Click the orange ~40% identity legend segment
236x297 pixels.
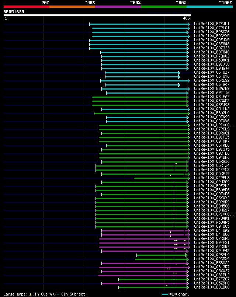72,7
